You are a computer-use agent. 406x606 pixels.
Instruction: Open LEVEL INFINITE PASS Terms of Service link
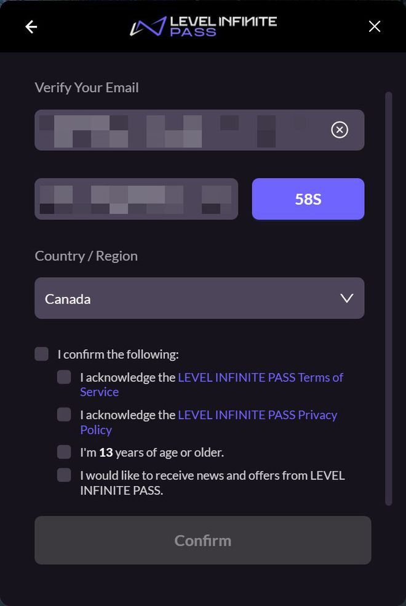click(260, 377)
